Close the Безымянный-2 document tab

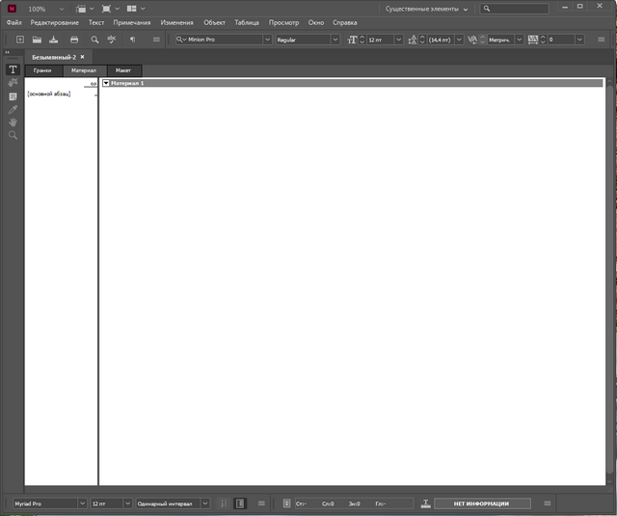click(83, 57)
